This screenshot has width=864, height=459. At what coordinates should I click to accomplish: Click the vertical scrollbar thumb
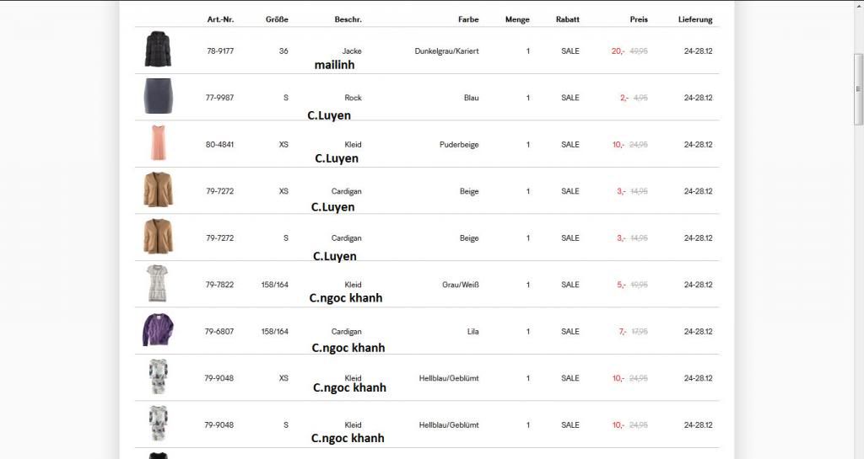tap(858, 88)
